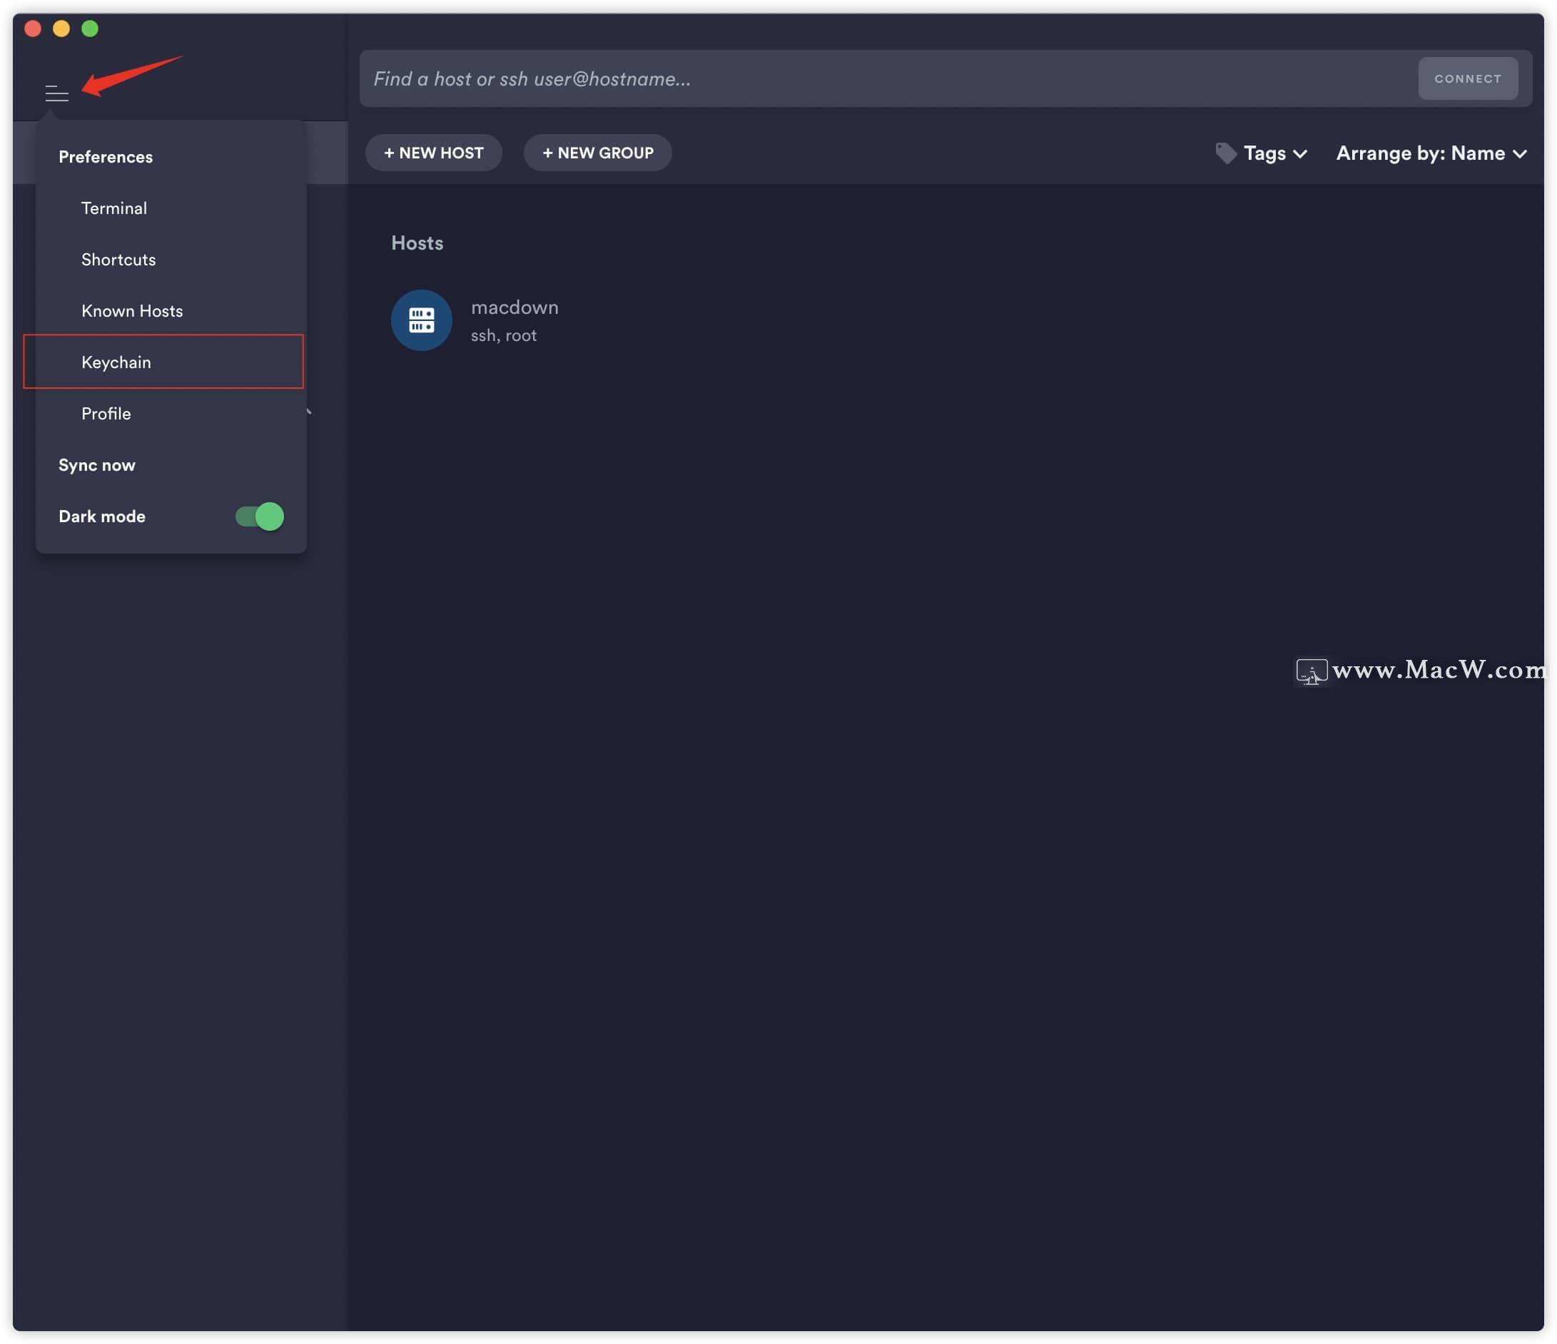This screenshot has width=1557, height=1344.
Task: Click the hamburger menu icon
Action: pos(56,93)
